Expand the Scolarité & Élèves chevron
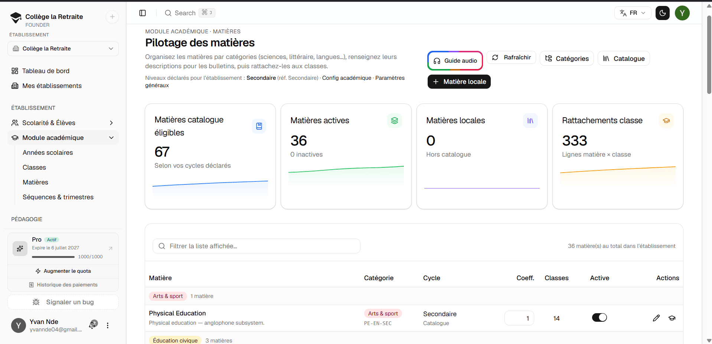Viewport: 712px width, 344px height. 111,123
